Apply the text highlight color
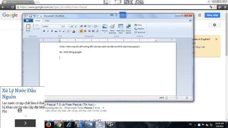The width and height of the screenshot is (228, 128). point(68,31)
